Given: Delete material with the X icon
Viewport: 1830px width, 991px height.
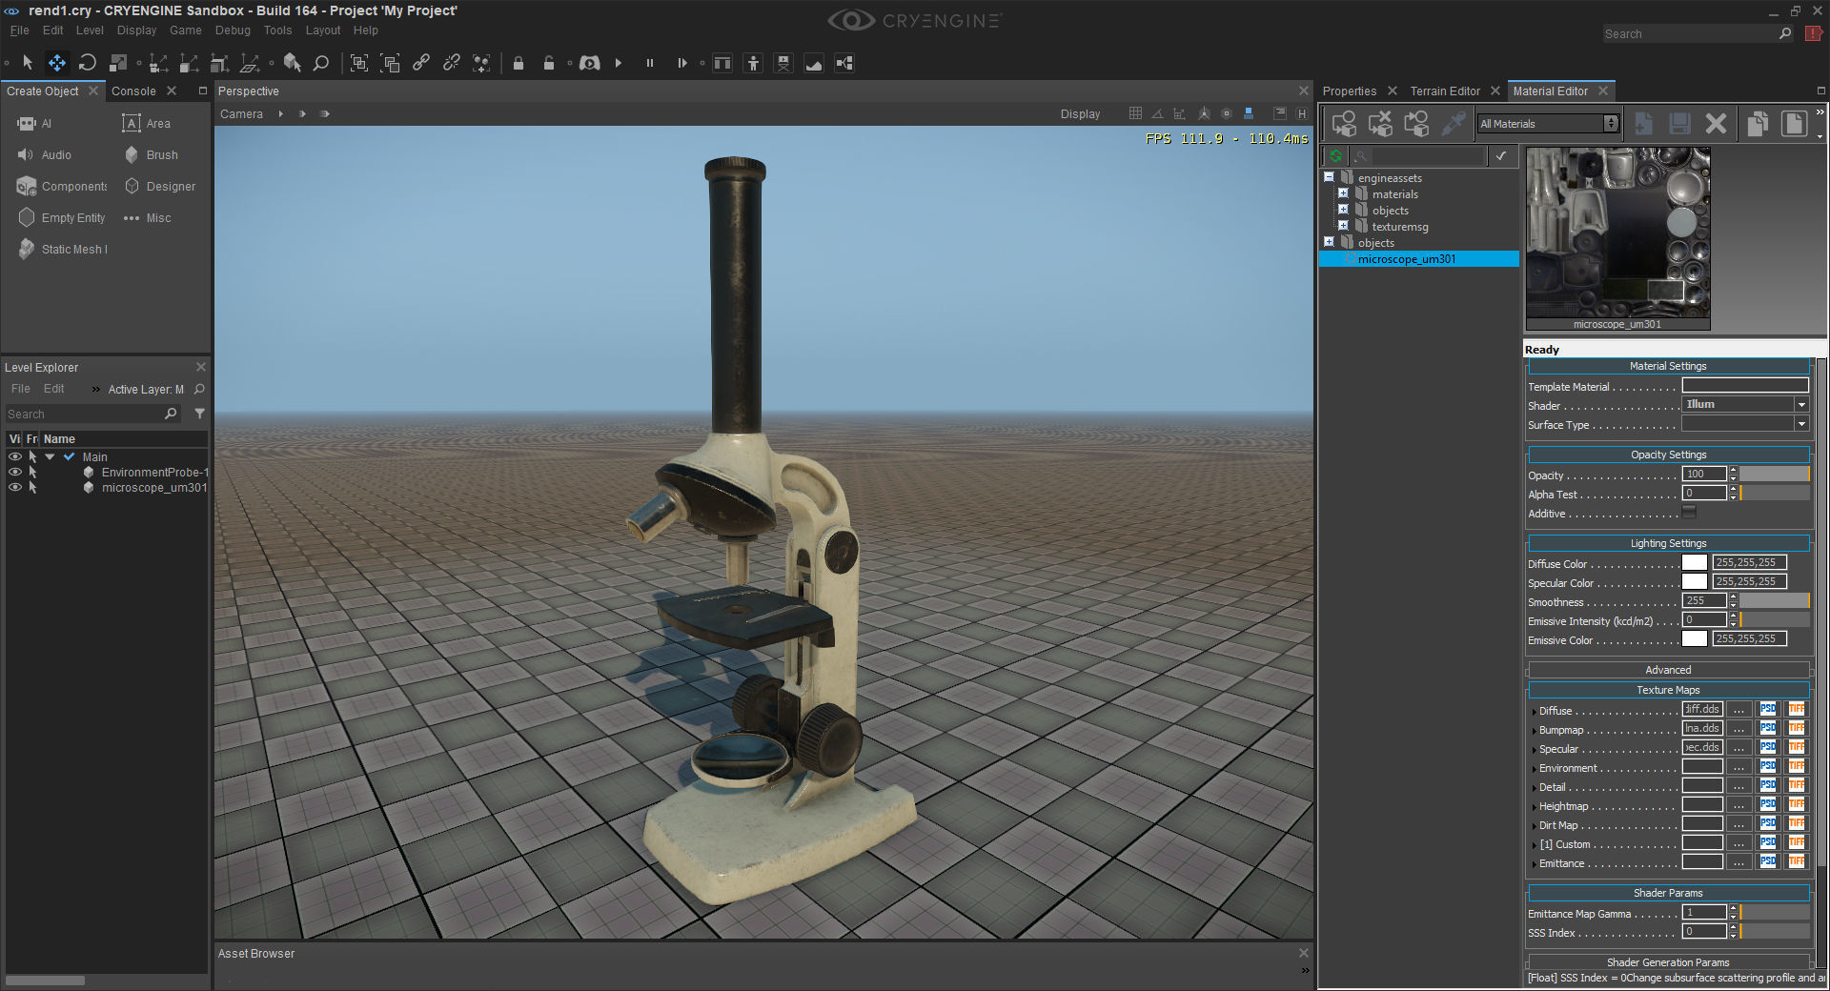Looking at the screenshot, I should (1716, 124).
